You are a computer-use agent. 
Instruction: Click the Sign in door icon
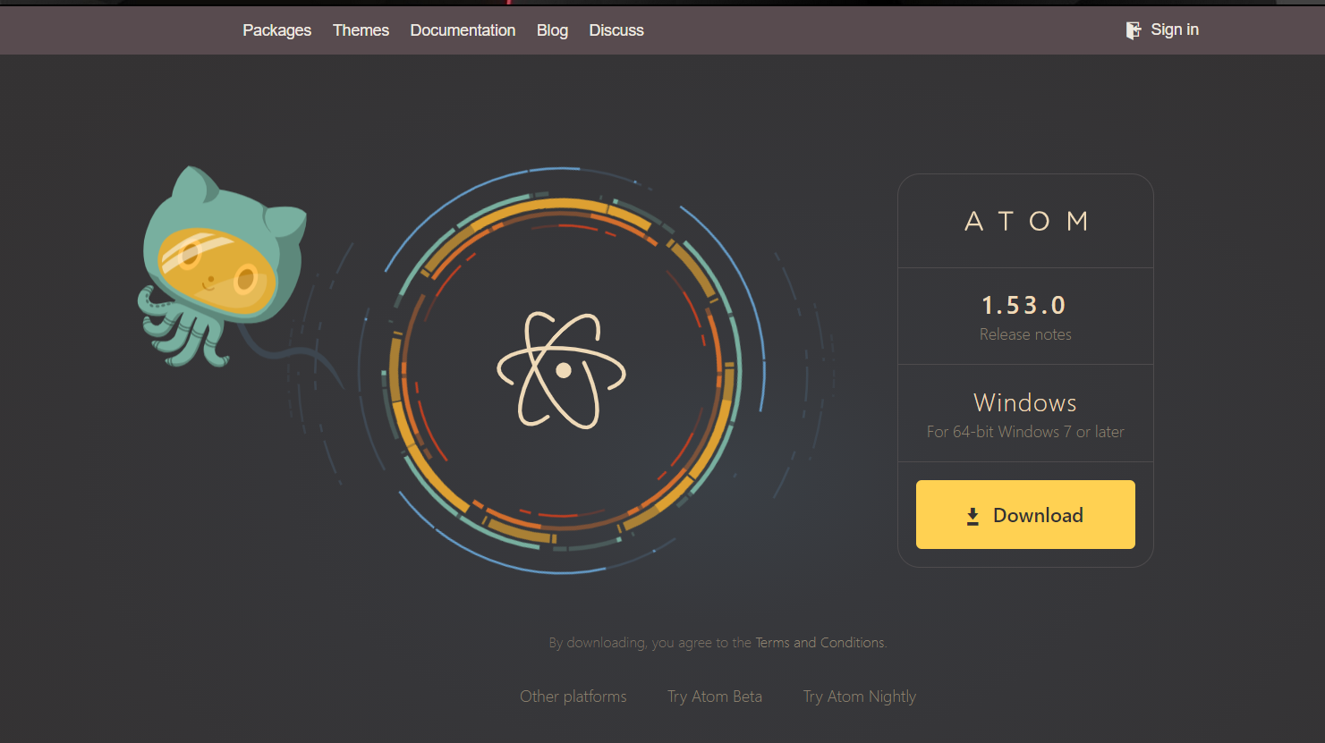coord(1133,30)
